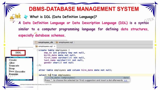Collapse the create table code block
160x90 pixels.
pos(38,50)
